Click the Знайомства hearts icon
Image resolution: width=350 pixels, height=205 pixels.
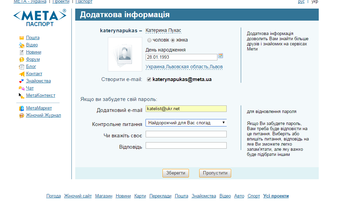22,81
